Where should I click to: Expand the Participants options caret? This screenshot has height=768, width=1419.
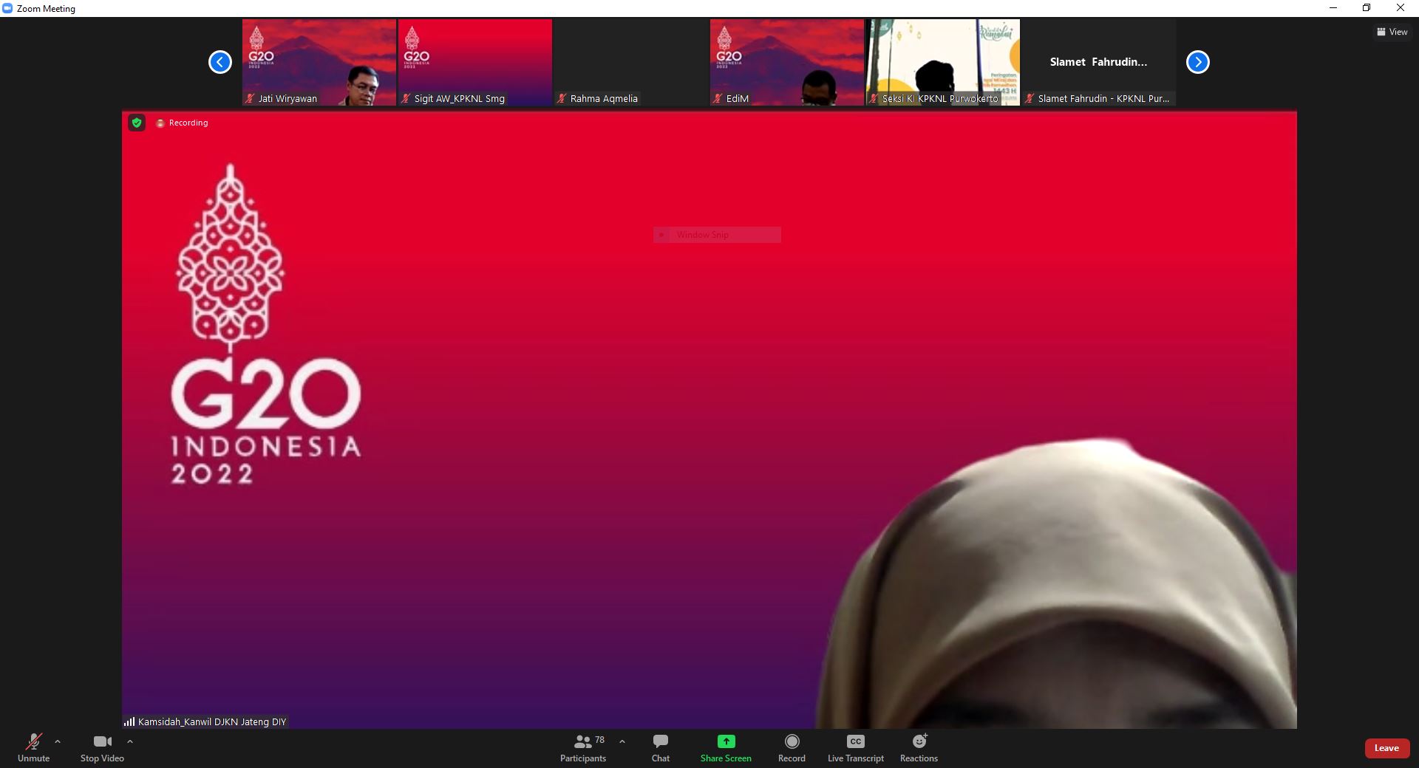pyautogui.click(x=622, y=741)
